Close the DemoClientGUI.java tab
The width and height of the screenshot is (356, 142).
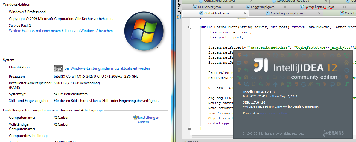(x=345, y=7)
